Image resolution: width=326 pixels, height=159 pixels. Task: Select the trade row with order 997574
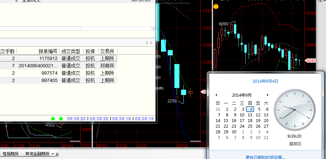59,73
